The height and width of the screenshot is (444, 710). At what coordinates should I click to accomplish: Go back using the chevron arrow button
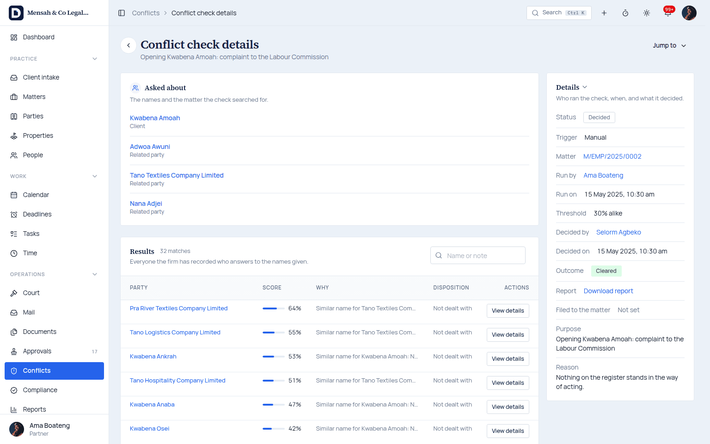(129, 45)
